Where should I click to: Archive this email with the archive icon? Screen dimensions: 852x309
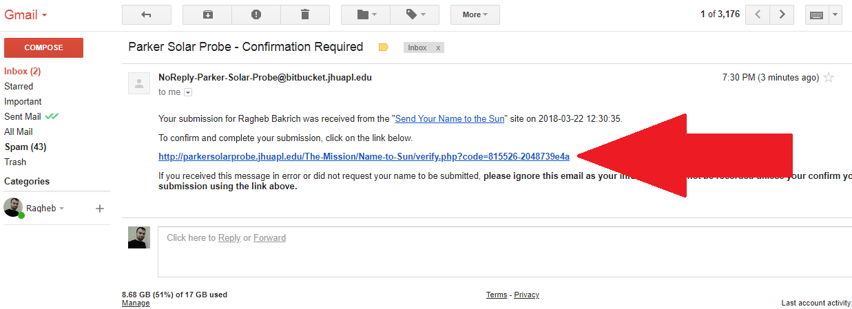(x=207, y=14)
